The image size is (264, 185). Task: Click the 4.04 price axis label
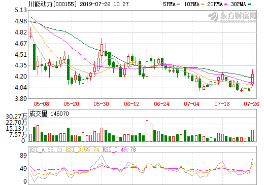coord(21,88)
